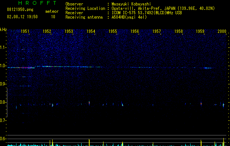The image size is (230, 146).
Task: Click the 2000 time marker
Action: (222, 31)
